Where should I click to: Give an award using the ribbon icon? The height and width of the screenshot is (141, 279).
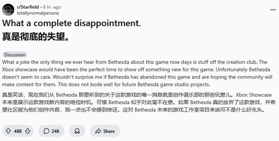pos(77,131)
